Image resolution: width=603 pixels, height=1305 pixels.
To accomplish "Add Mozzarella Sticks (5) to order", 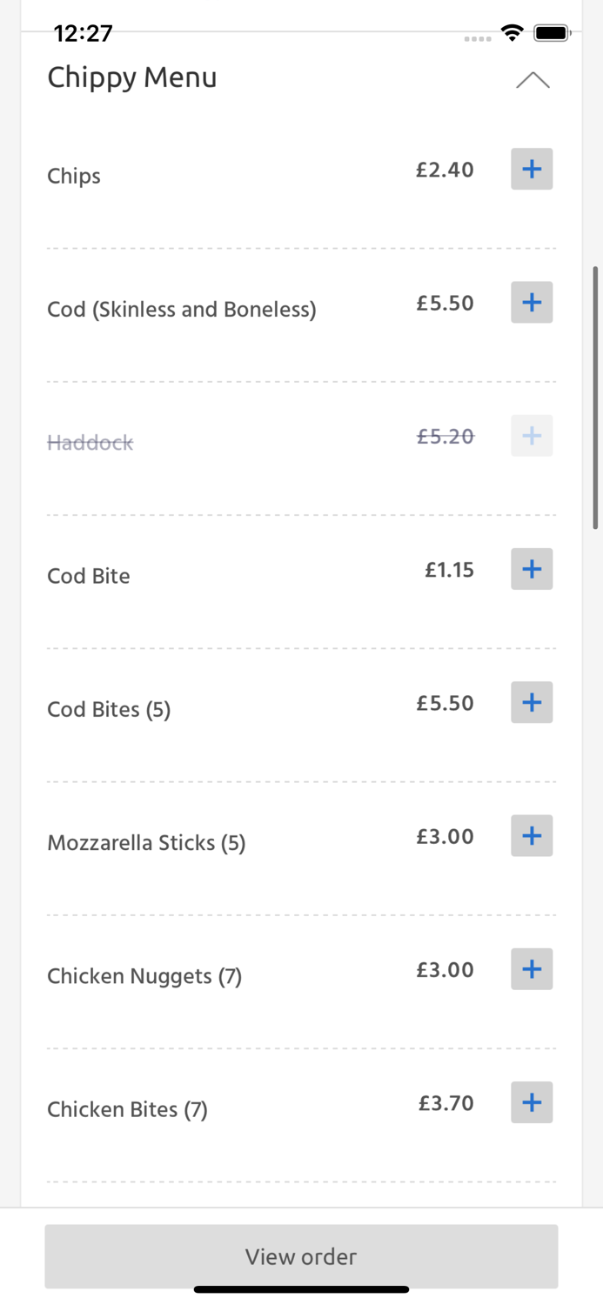I will click(x=532, y=836).
